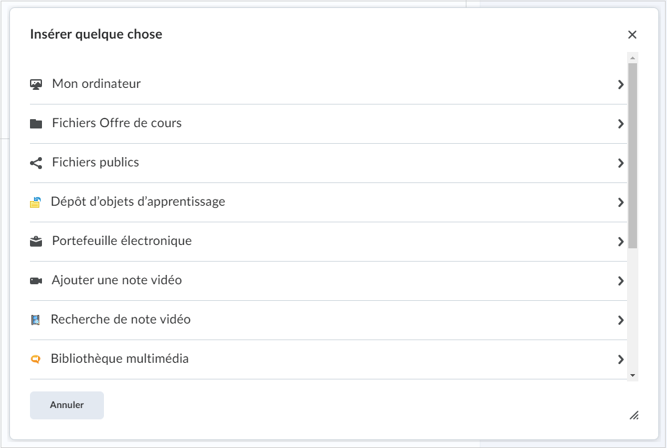Click the learning object repository icon
Screen dimensions: 667x448
tap(35, 202)
